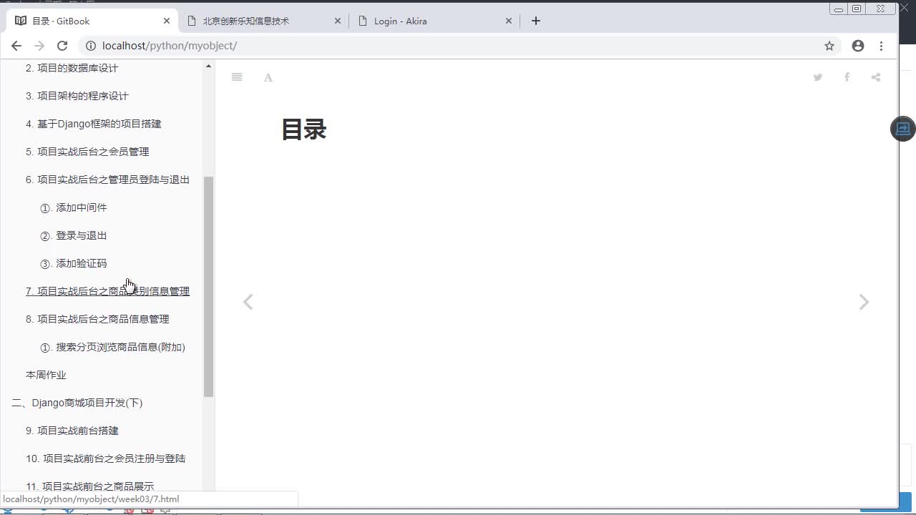Share page on Twitter icon
Viewport: 916px width, 515px height.
(x=818, y=77)
